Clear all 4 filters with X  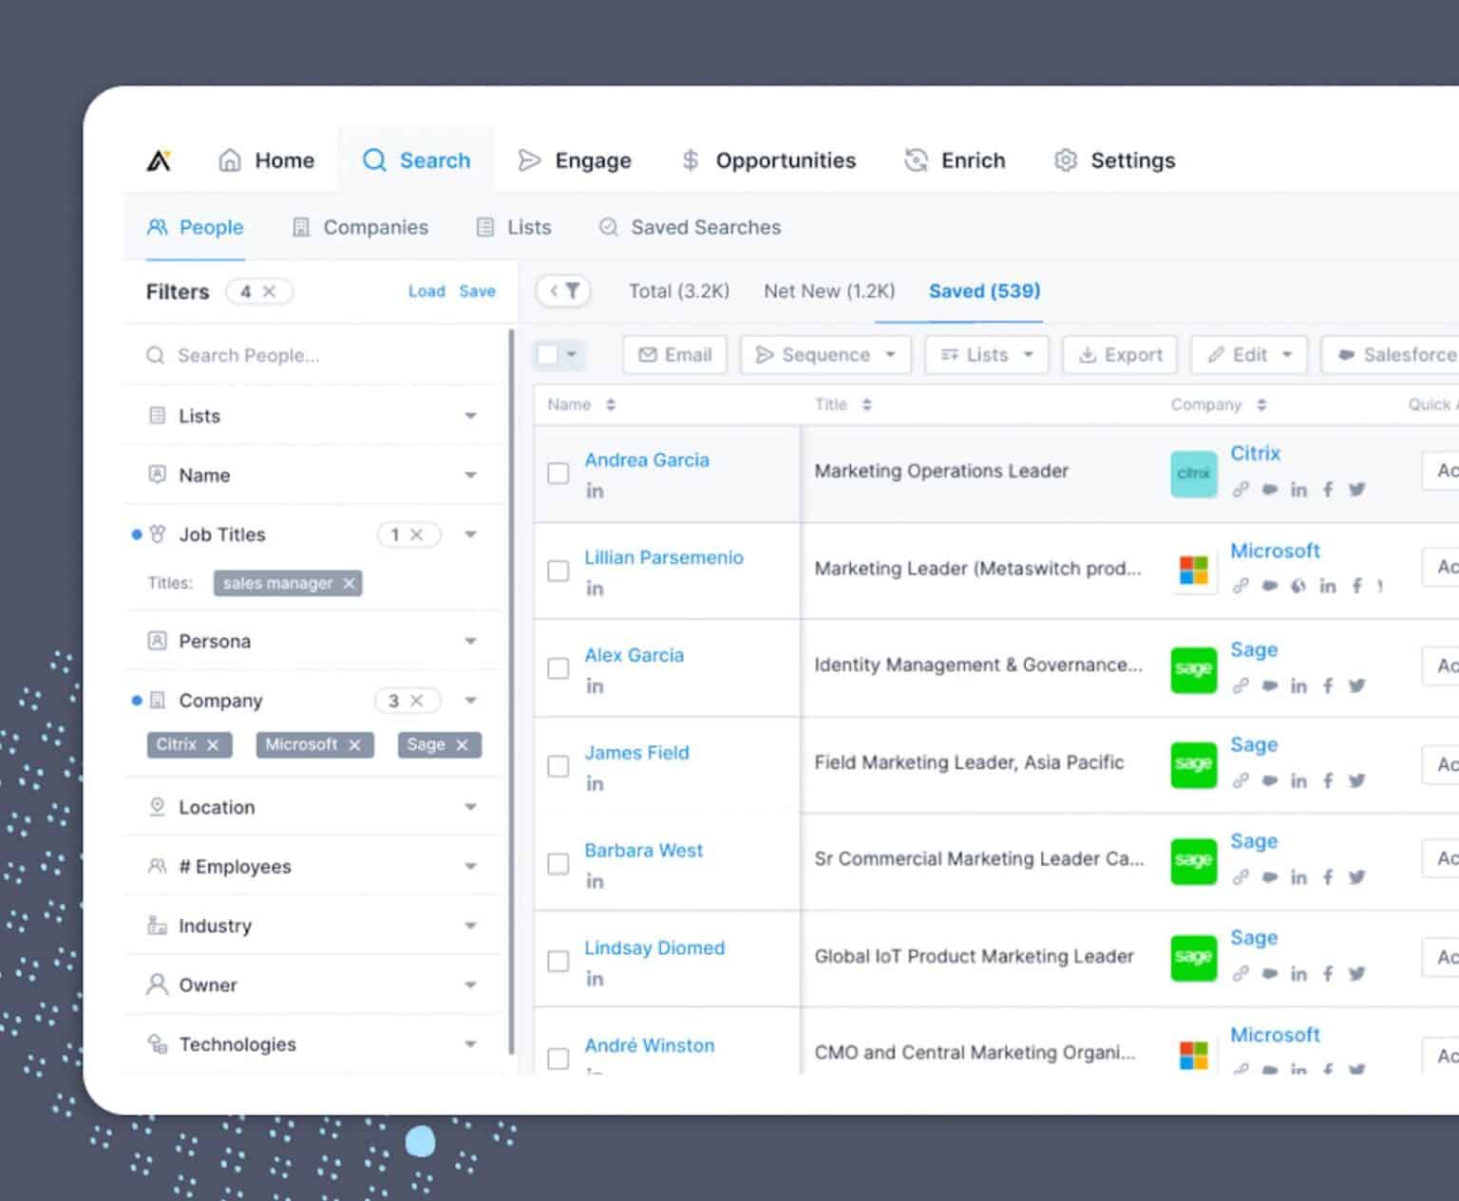(x=269, y=291)
